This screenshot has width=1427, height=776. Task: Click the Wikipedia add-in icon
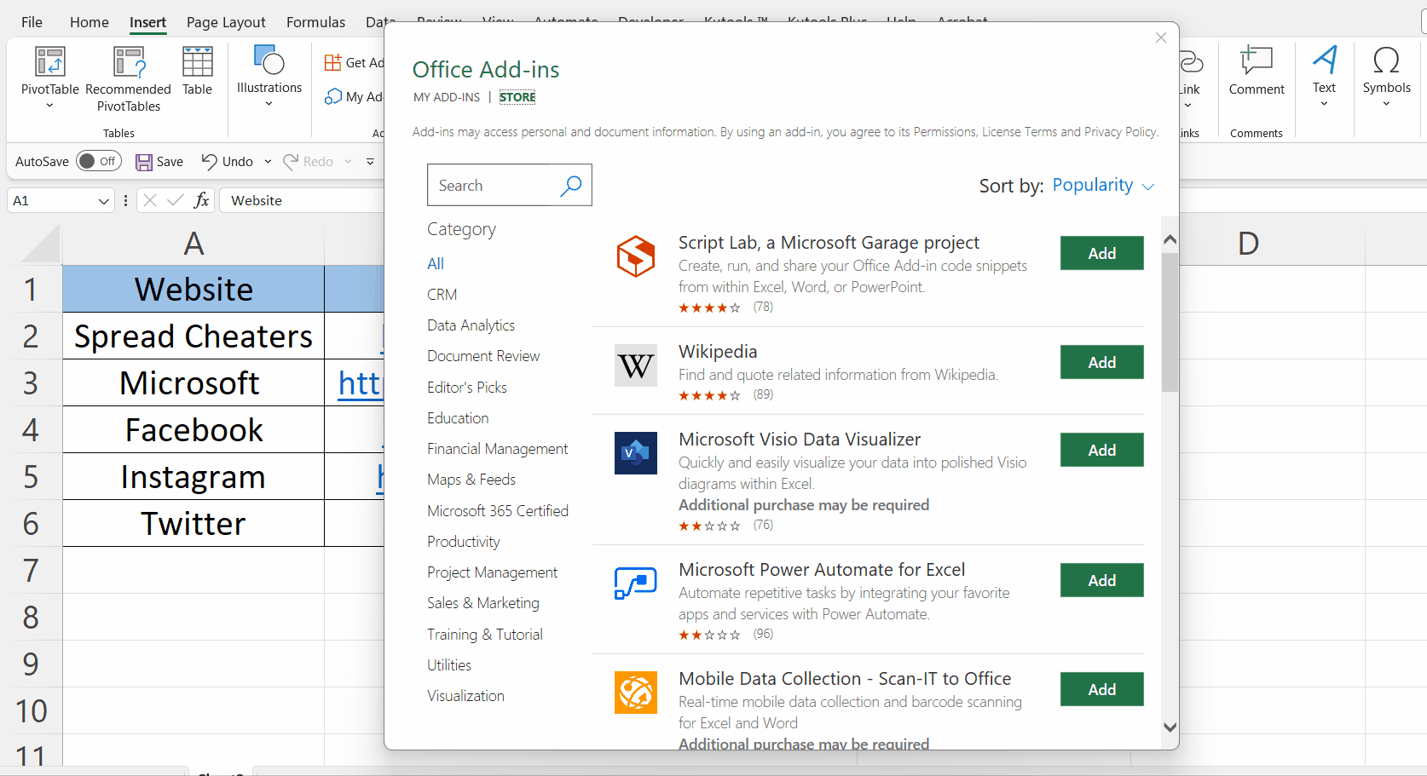coord(636,365)
